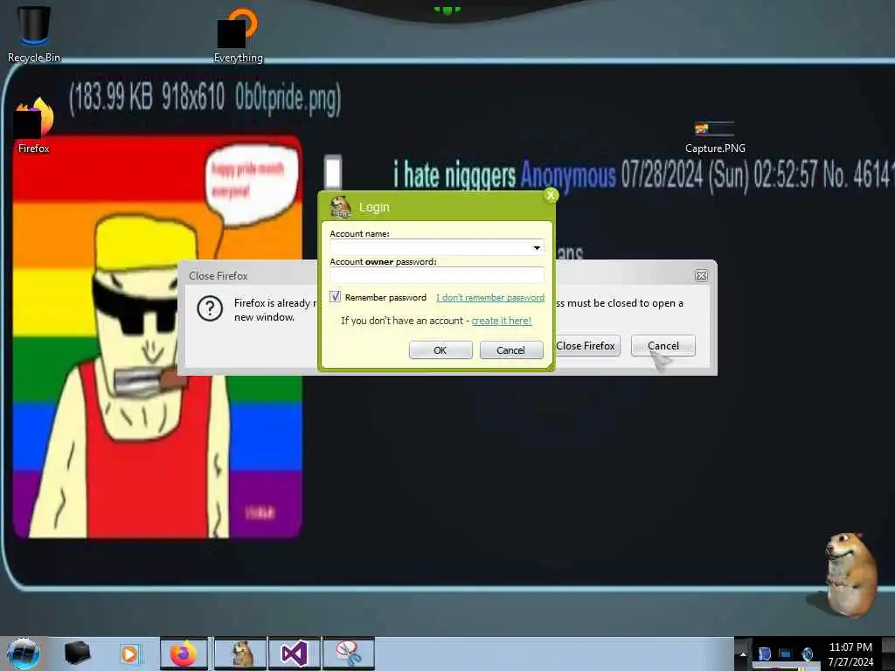
Task: Cancel the Login dialog
Action: pyautogui.click(x=510, y=349)
